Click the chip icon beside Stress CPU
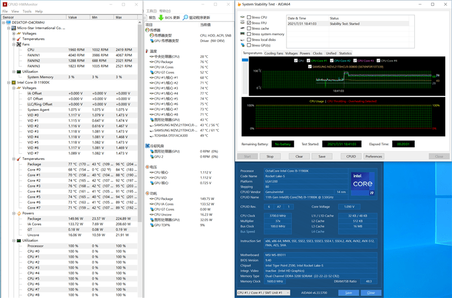 (x=242, y=17)
